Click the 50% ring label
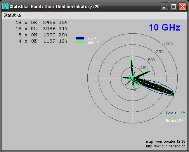This screenshot has height=152, width=189. tap(152, 60)
